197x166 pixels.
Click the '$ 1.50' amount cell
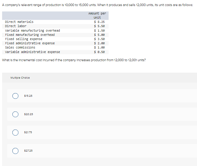[99, 30]
